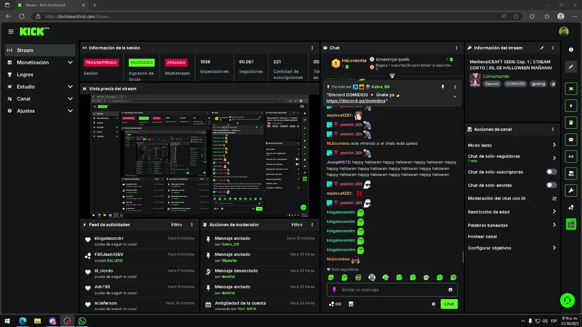This screenshot has height=327, width=582.
Task: Click the Spanish tag
Action: click(492, 84)
